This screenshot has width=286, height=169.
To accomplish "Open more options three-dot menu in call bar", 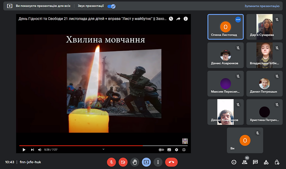I will (x=158, y=162).
